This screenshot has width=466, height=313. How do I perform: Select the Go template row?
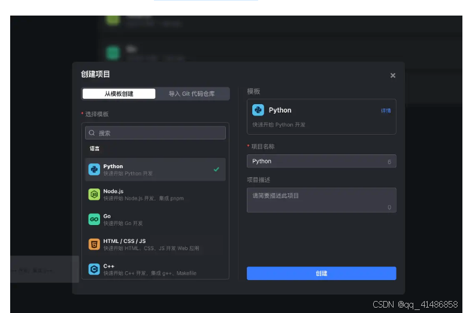pyautogui.click(x=155, y=220)
